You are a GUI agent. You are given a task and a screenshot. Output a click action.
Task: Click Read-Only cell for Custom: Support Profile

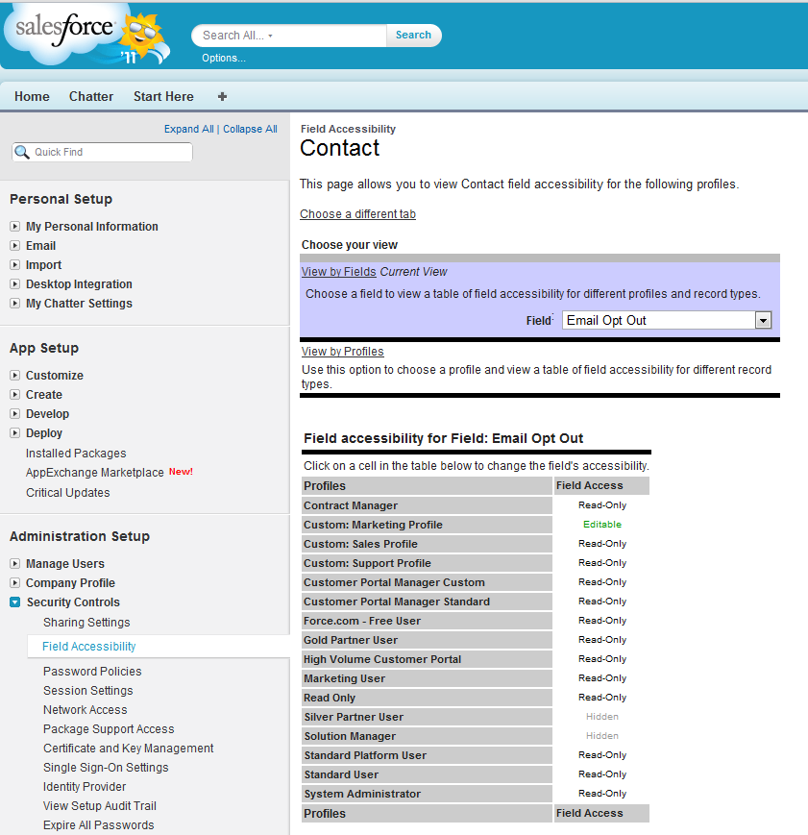(601, 563)
